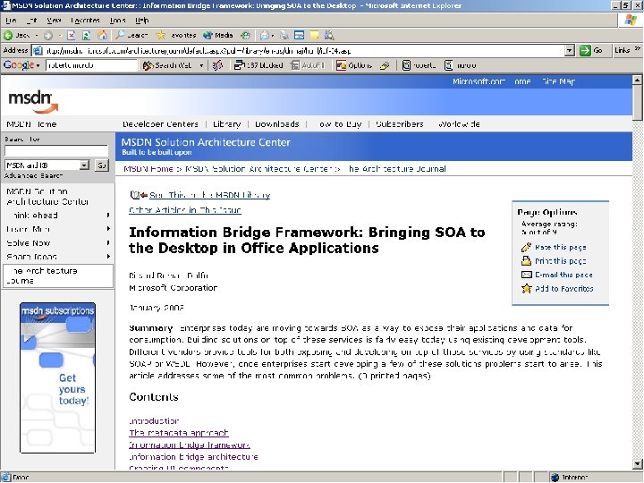Click the Google toolbar search field
This screenshot has height=483, width=644.
(91, 65)
